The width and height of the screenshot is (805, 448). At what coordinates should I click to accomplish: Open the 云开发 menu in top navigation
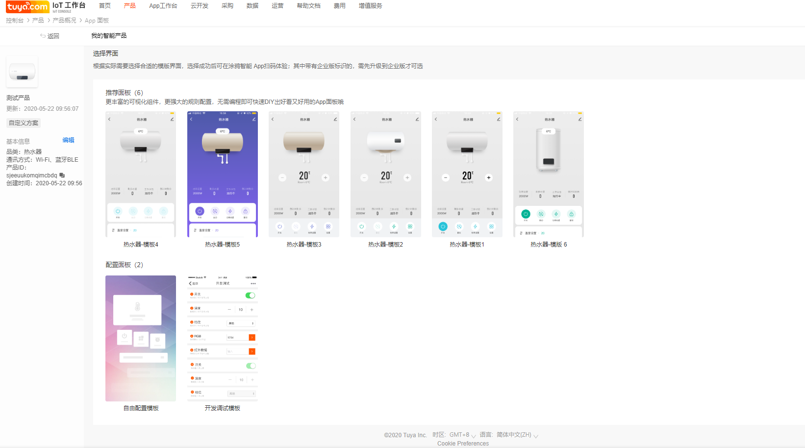coord(199,7)
